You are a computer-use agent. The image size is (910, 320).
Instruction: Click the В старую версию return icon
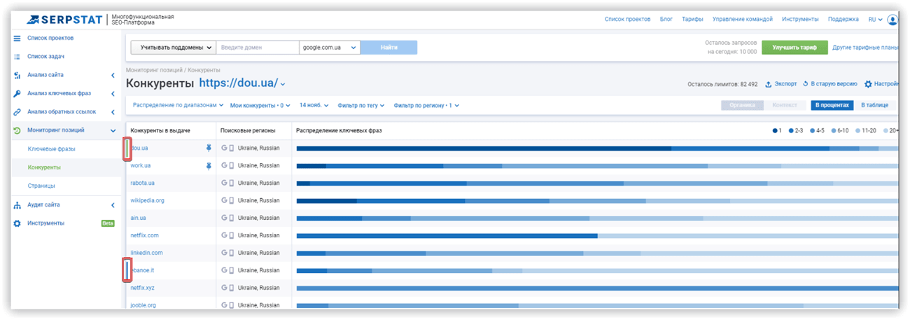click(x=806, y=84)
